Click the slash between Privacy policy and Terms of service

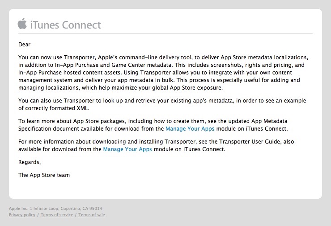pos(38,215)
